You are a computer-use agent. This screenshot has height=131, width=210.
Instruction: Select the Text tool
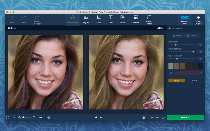tap(111, 20)
